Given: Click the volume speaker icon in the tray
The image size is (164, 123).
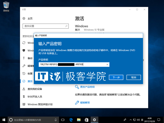Looking at the screenshot, I should tap(138, 120).
